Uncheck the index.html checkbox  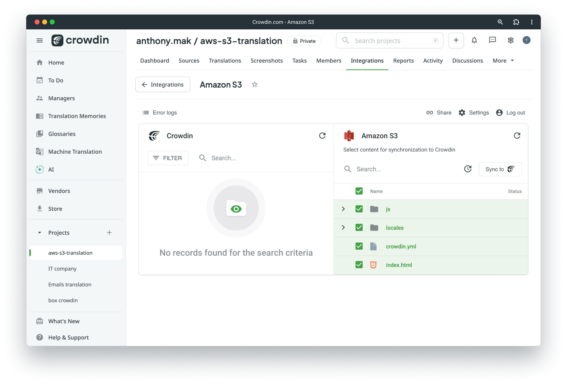[x=359, y=265]
